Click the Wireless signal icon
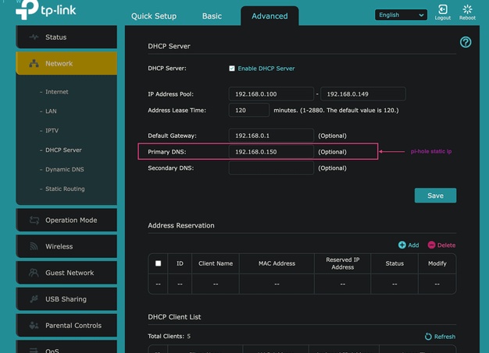The height and width of the screenshot is (353, 489). point(34,246)
